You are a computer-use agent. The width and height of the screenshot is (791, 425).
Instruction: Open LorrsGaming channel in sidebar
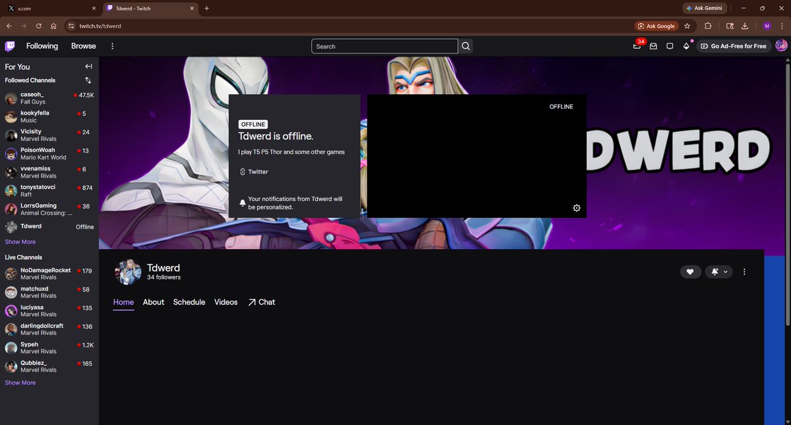tap(49, 209)
